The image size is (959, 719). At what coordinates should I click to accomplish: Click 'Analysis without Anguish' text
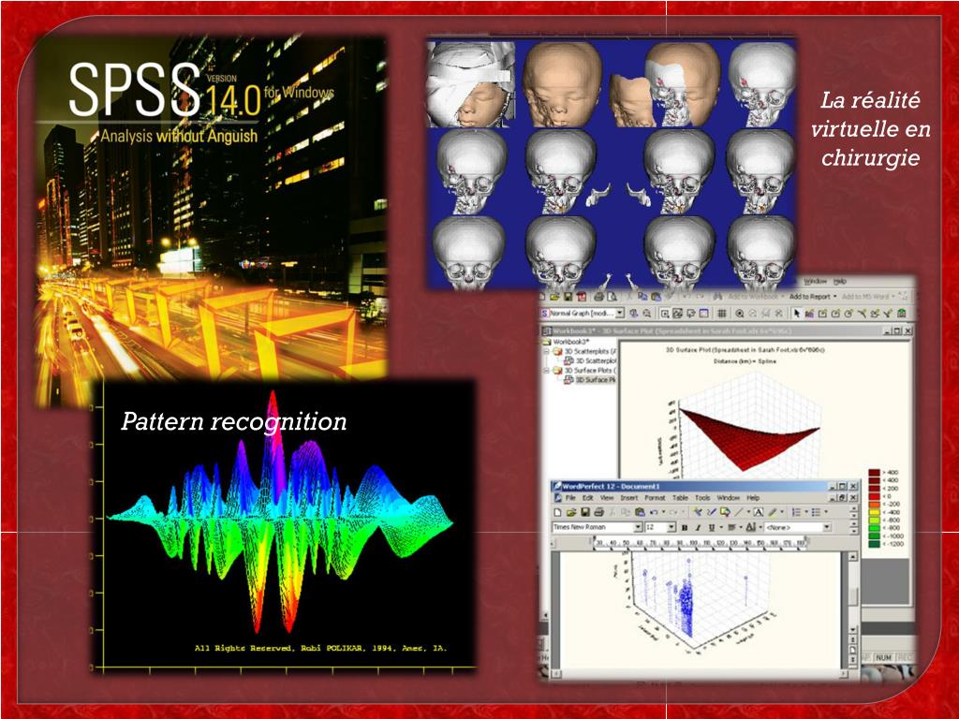pyautogui.click(x=179, y=136)
